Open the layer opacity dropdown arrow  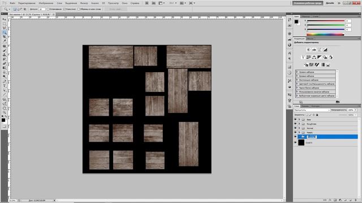[x=356, y=111]
